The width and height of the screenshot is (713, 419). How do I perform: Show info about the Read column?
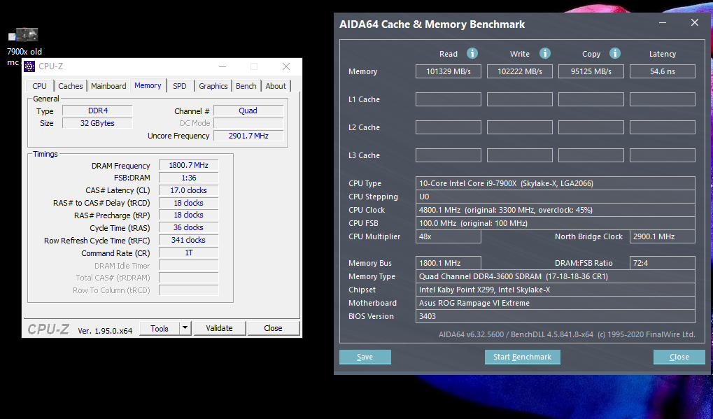(x=472, y=54)
